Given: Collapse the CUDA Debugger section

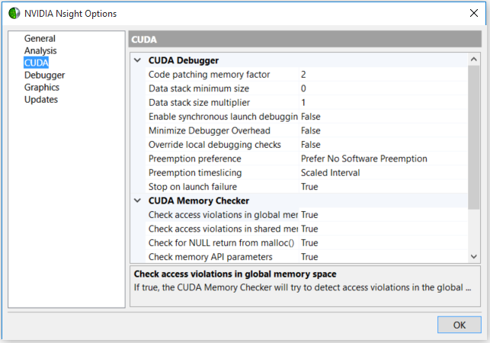Looking at the screenshot, I should 137,60.
